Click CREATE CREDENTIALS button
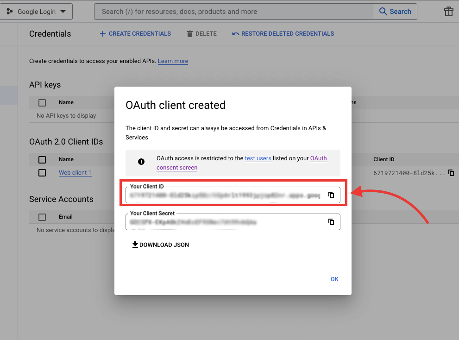The height and width of the screenshot is (340, 459). 135,34
